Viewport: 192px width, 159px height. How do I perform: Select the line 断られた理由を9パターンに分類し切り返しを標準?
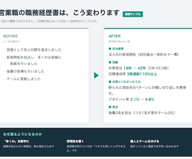(x=147, y=87)
